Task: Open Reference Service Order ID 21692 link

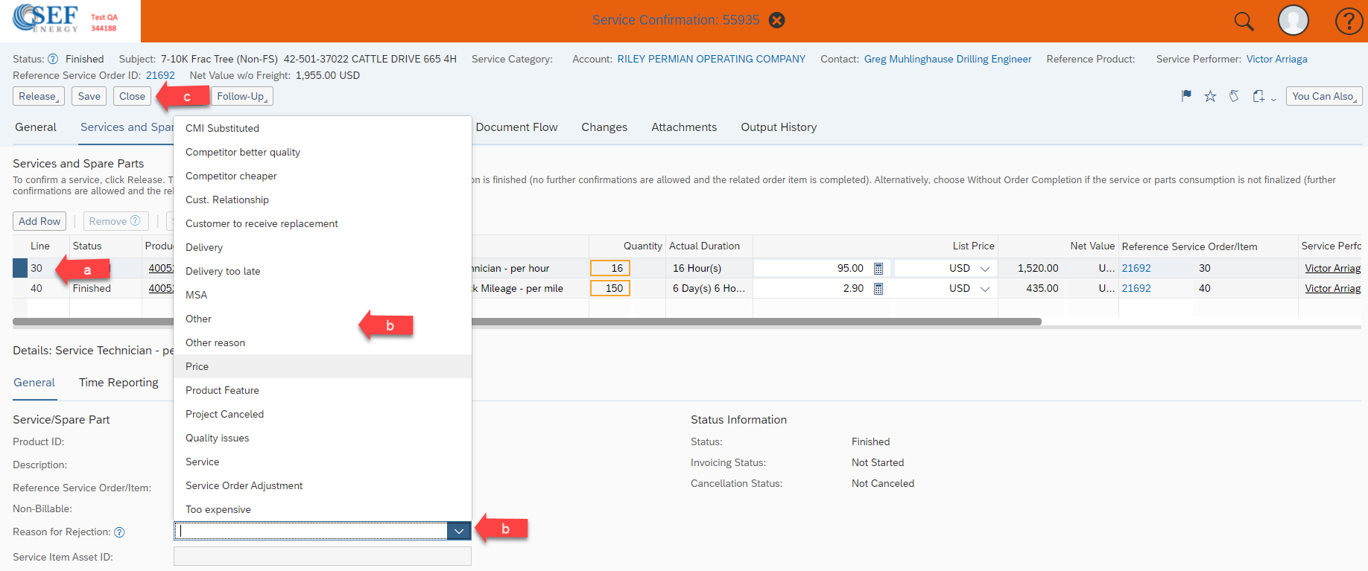Action: click(160, 75)
